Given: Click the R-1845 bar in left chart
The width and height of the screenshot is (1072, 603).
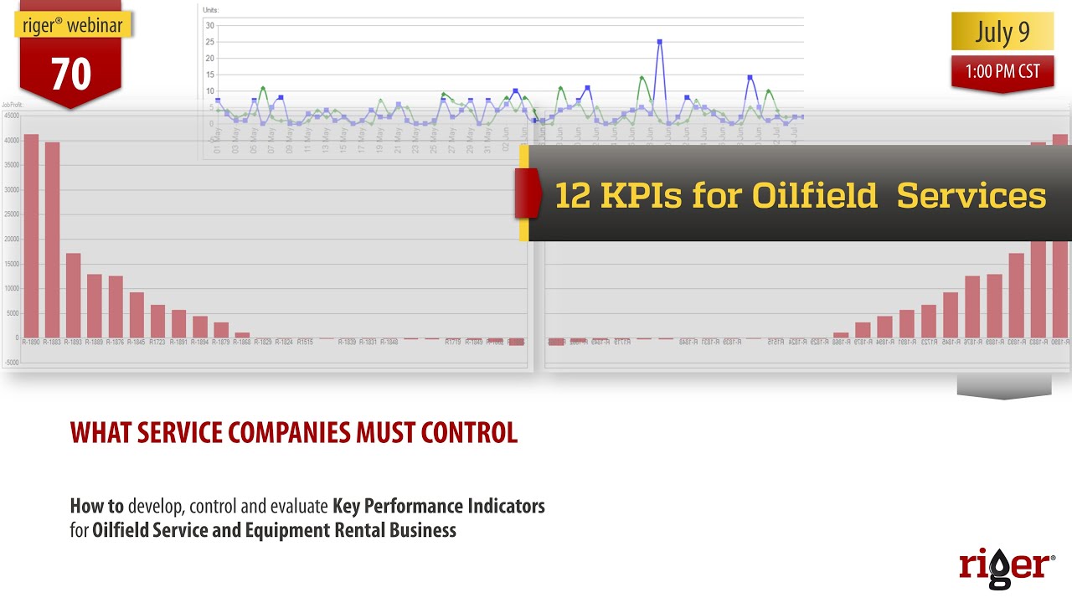Looking at the screenshot, I should click(x=137, y=315).
